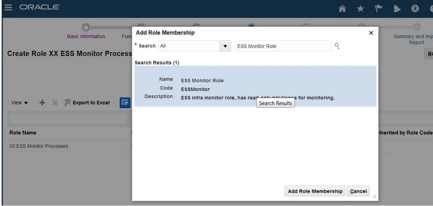
Task: Close the Add Role Membership dialog
Action: (371, 33)
